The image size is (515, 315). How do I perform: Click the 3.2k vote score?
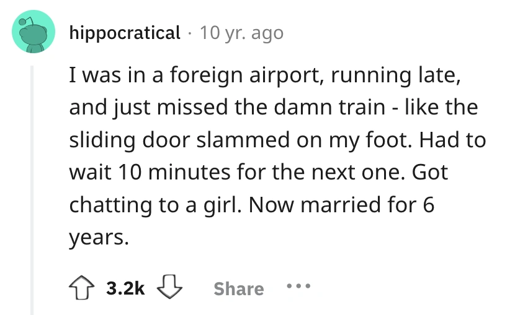click(x=125, y=289)
